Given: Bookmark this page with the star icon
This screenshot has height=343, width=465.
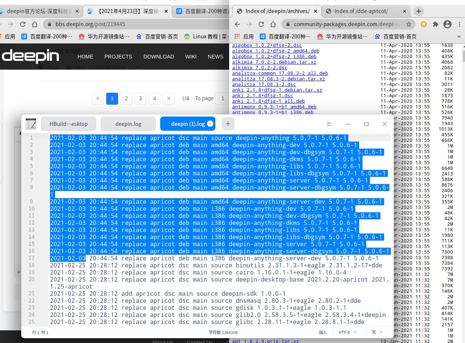Looking at the screenshot, I should click(409, 24).
